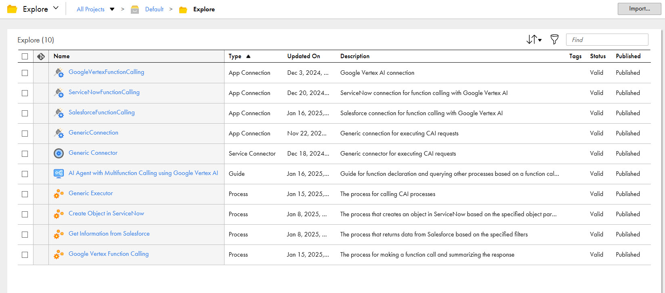Click the Generic Connector service connector icon

(x=59, y=154)
